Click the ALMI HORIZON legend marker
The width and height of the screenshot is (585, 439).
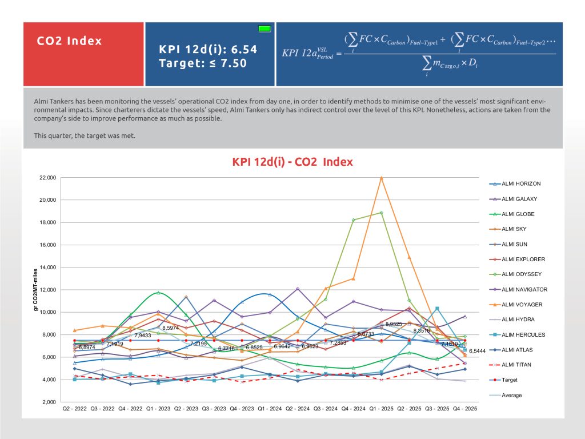click(x=495, y=184)
